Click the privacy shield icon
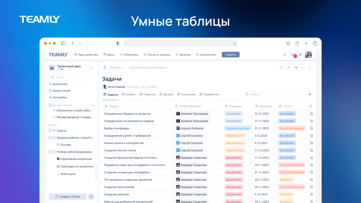Image resolution: width=361 pixels, height=203 pixels. point(118,43)
